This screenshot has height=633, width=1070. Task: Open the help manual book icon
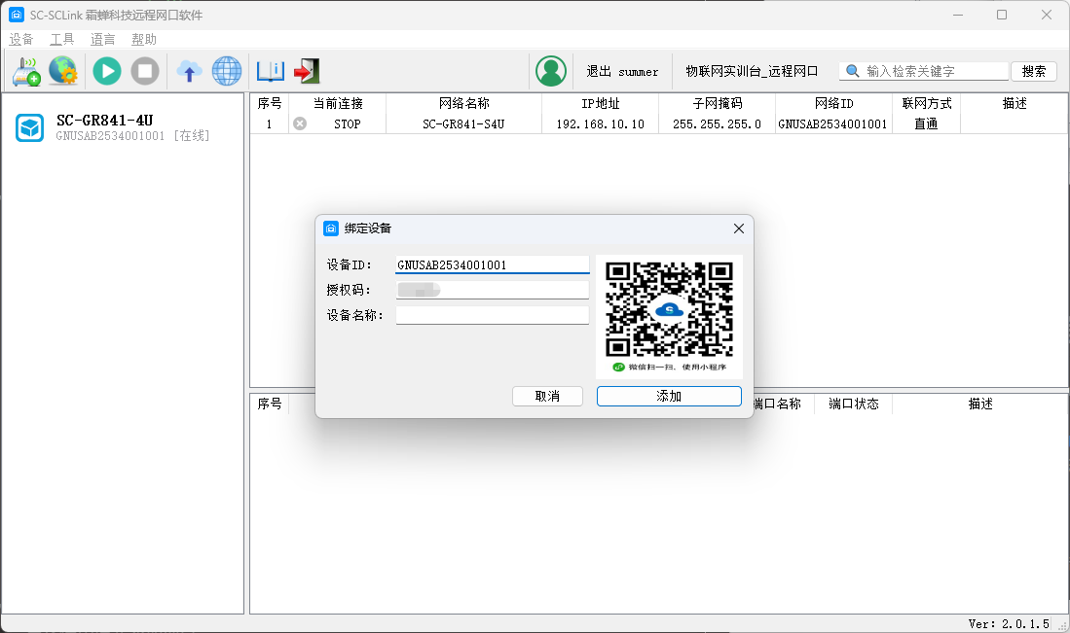click(270, 71)
